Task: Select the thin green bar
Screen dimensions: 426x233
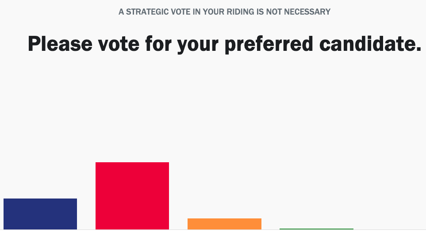Action: coord(316,229)
